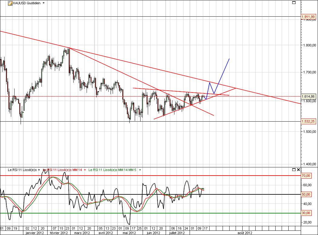The width and height of the screenshot is (318, 235).
Task: Open the XAUUSD Quotidien dropdown arrow
Action: click(44, 3)
